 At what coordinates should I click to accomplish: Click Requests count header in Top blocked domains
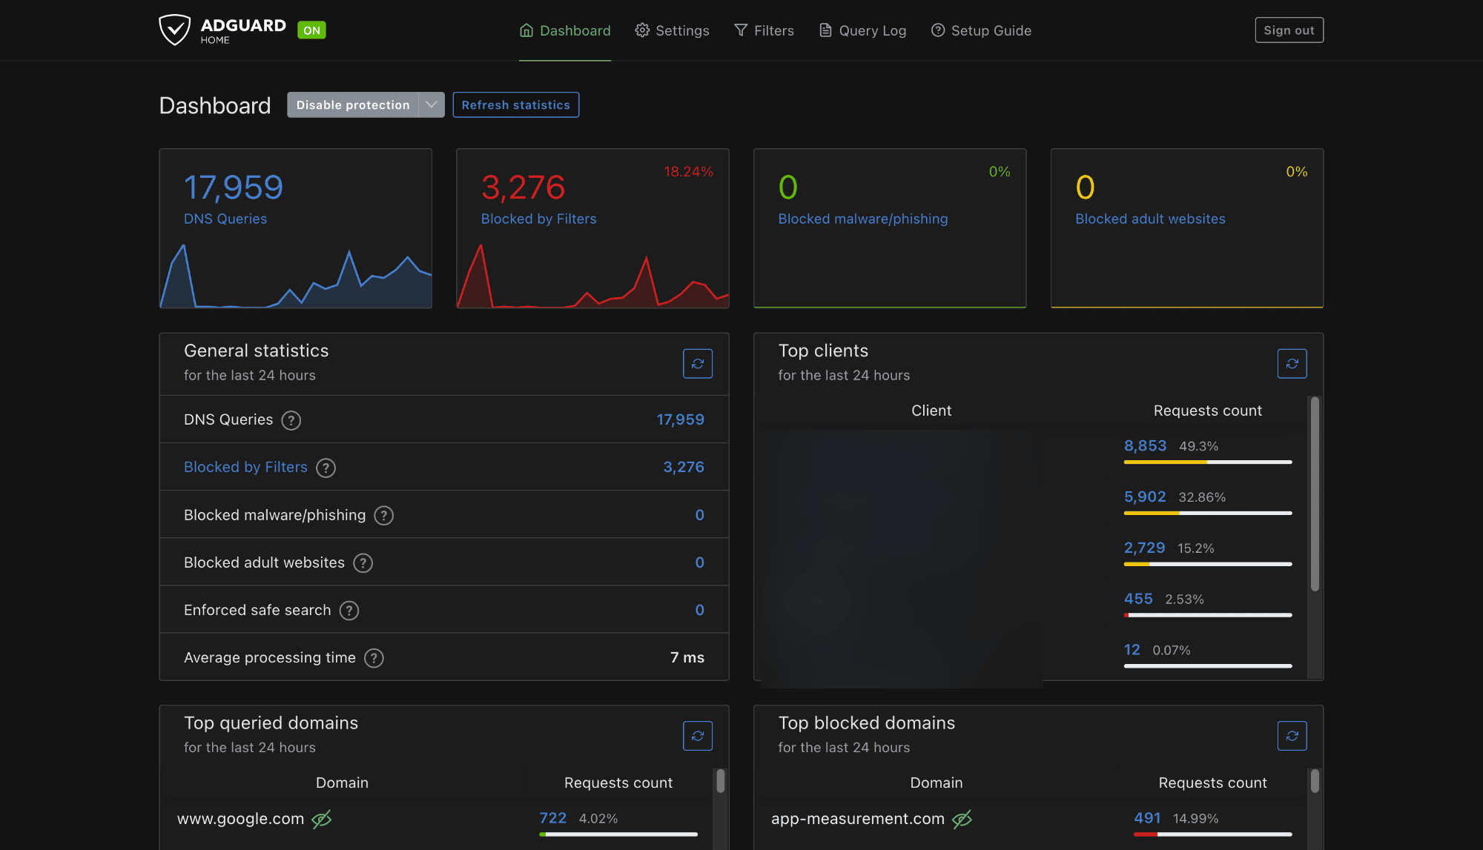click(x=1212, y=783)
